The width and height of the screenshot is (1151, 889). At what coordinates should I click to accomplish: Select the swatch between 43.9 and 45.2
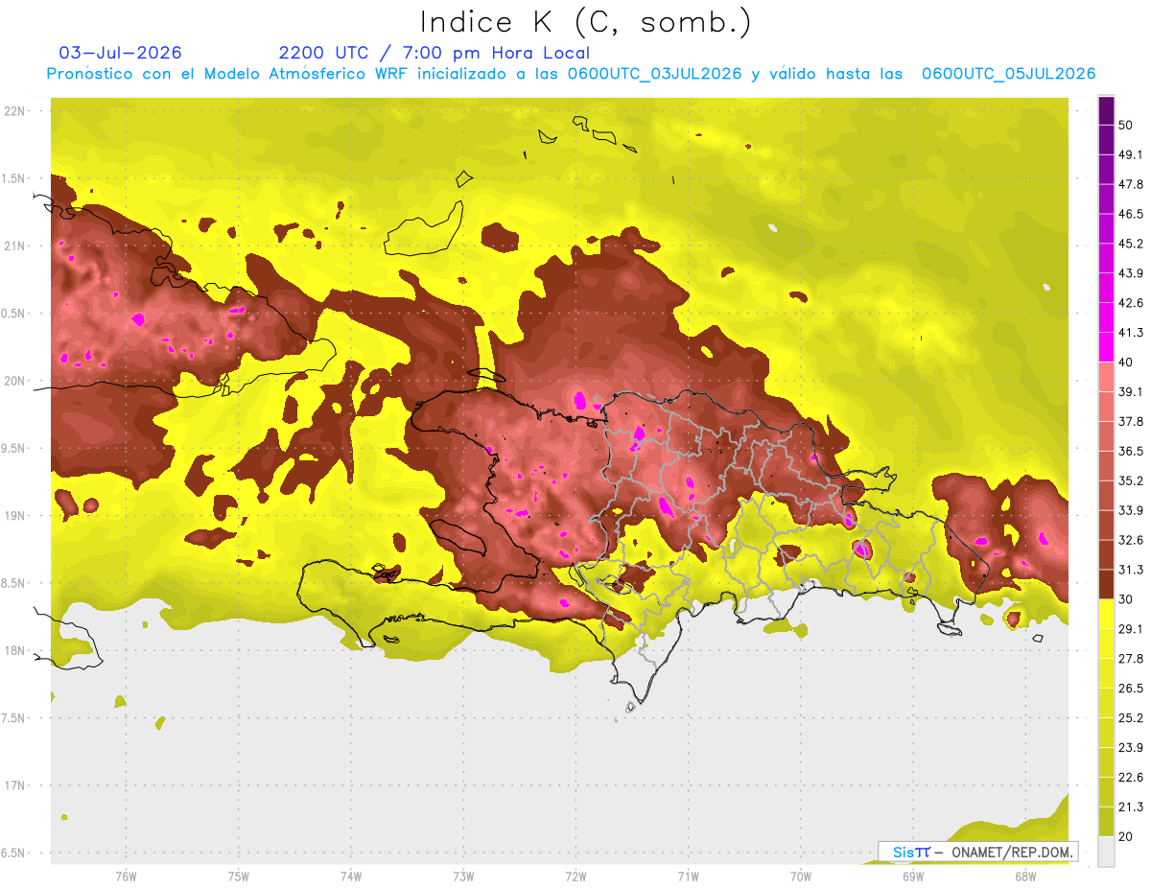click(x=1106, y=258)
